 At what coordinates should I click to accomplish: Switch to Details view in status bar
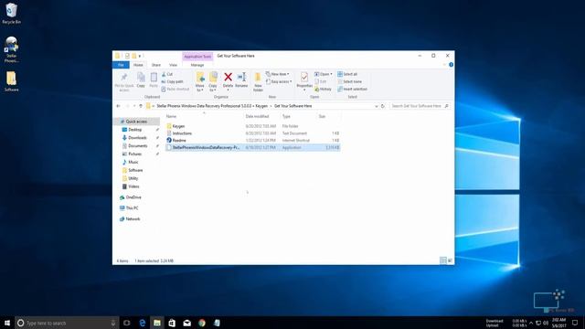pyautogui.click(x=442, y=260)
